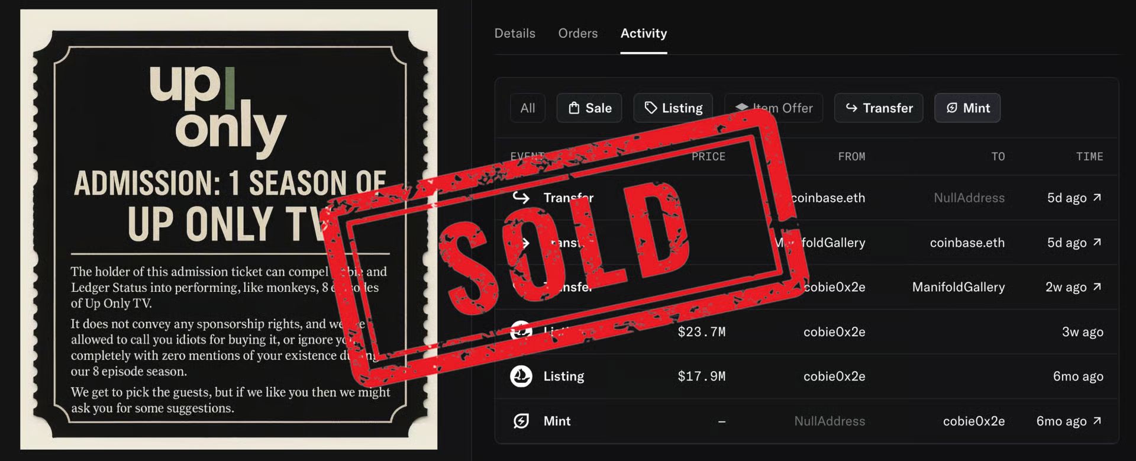Open the external link arrow on the Mint row
This screenshot has height=461, width=1136.
click(x=1097, y=421)
